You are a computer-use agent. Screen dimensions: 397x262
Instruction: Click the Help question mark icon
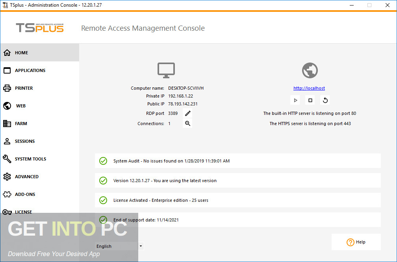tap(350, 242)
